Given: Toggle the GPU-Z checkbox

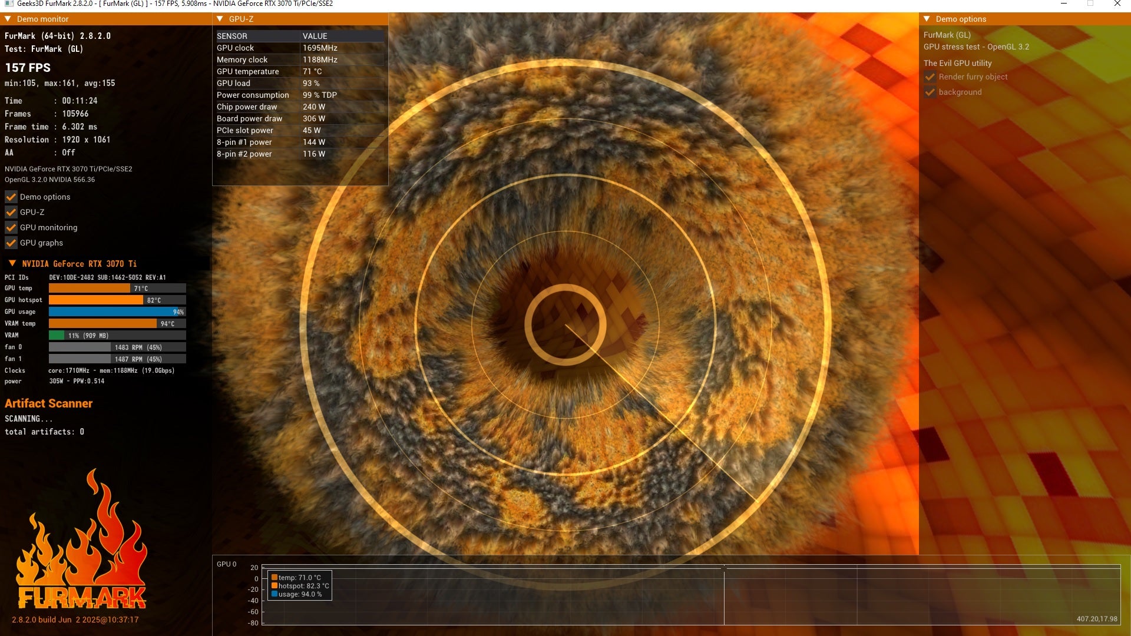Looking at the screenshot, I should coord(11,212).
